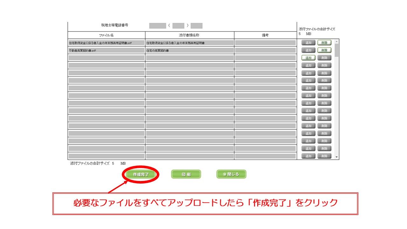Viewport: 407px width, 229px height.
Task: Click the file list scrollbar thumb
Action: click(x=337, y=50)
